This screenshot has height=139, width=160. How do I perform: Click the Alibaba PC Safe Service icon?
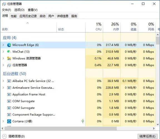(x=9, y=81)
